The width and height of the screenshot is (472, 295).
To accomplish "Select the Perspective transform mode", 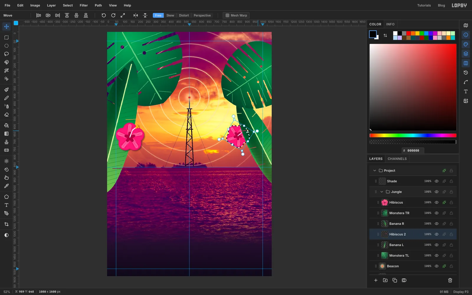I will tap(202, 15).
